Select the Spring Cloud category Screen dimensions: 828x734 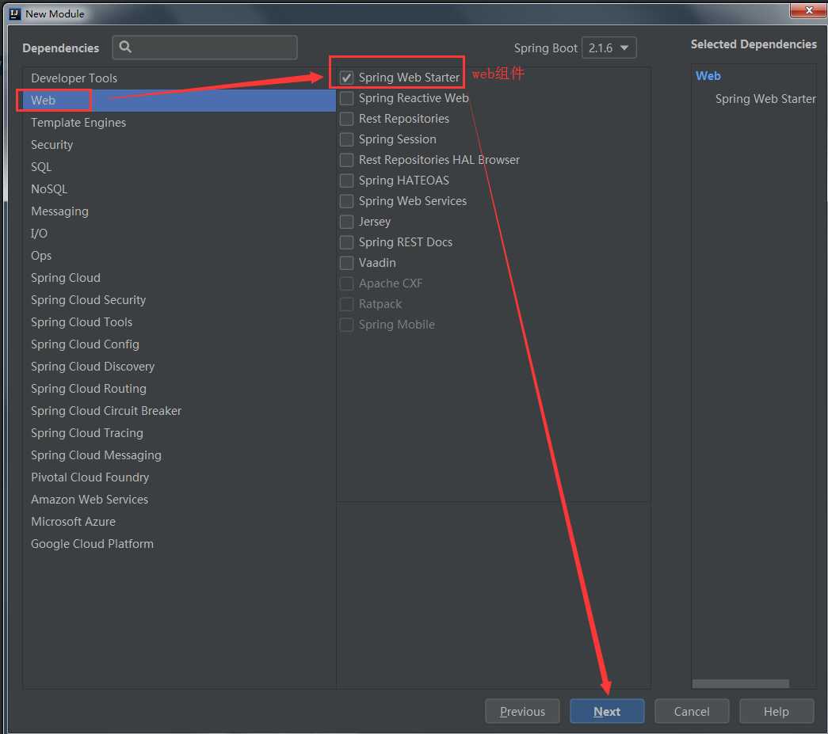tap(179, 278)
